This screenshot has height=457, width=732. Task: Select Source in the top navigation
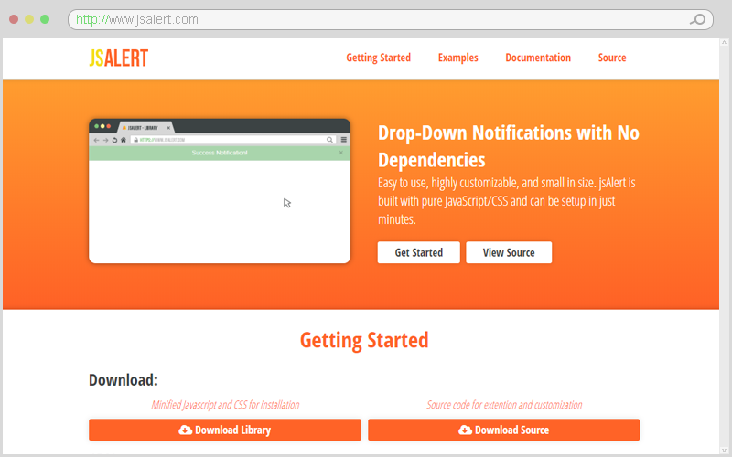tap(612, 58)
